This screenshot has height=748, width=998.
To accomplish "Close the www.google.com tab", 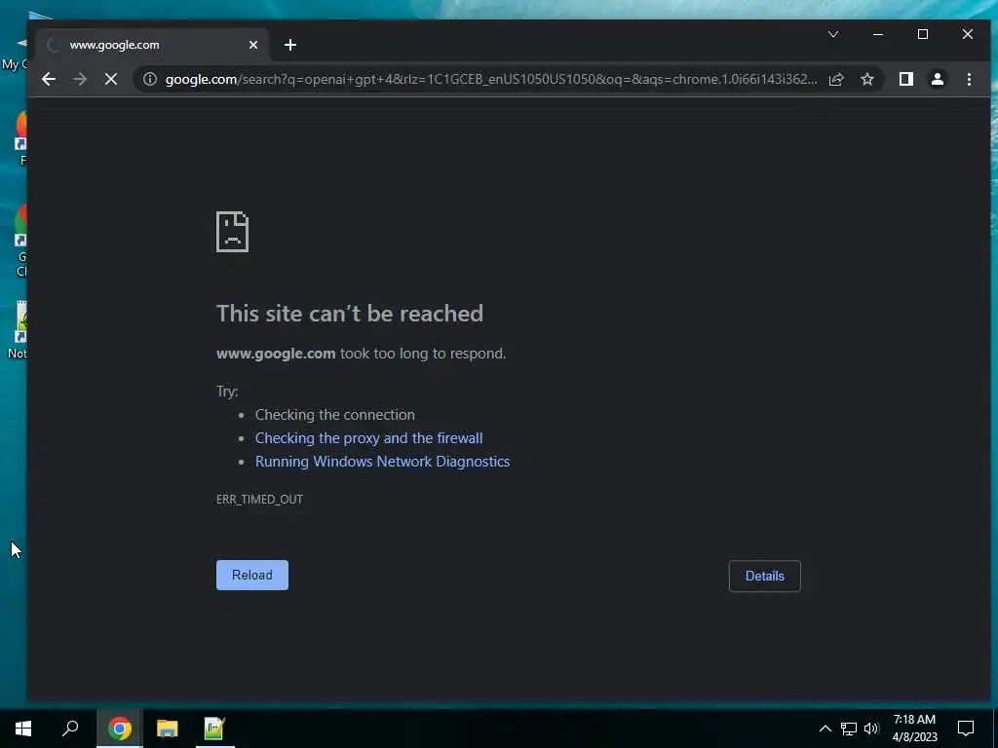I will click(253, 45).
